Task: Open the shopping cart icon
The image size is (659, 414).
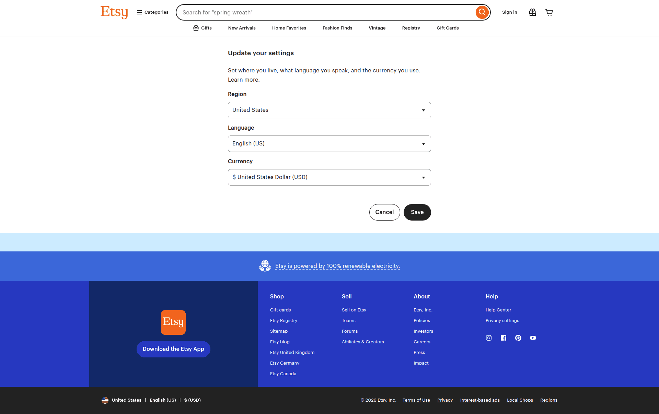Action: 549,12
